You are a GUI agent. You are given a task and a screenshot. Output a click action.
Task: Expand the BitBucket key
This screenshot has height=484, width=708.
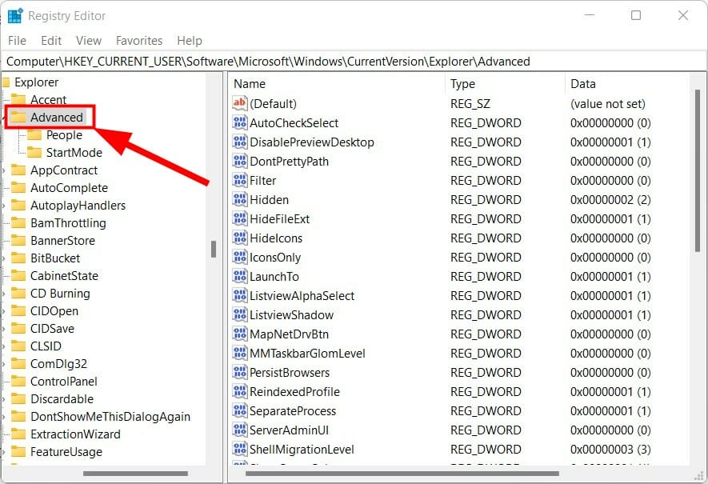click(4, 258)
